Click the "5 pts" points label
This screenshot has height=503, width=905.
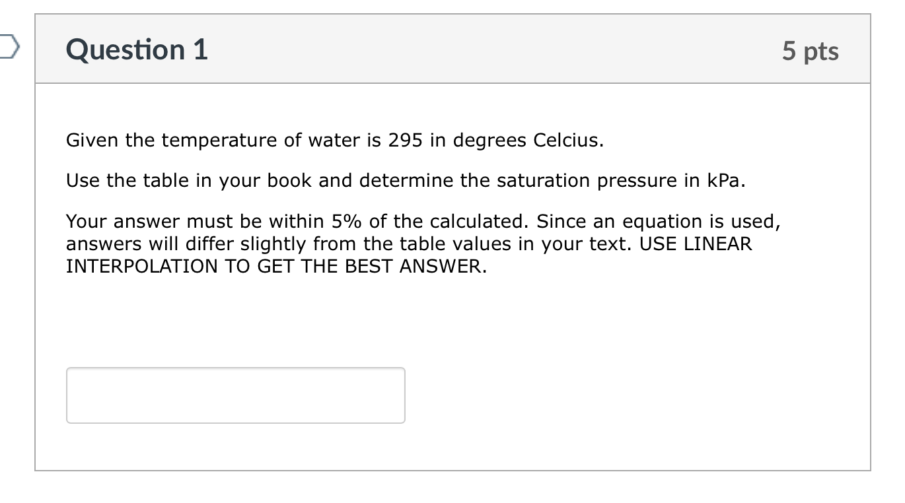pos(810,51)
